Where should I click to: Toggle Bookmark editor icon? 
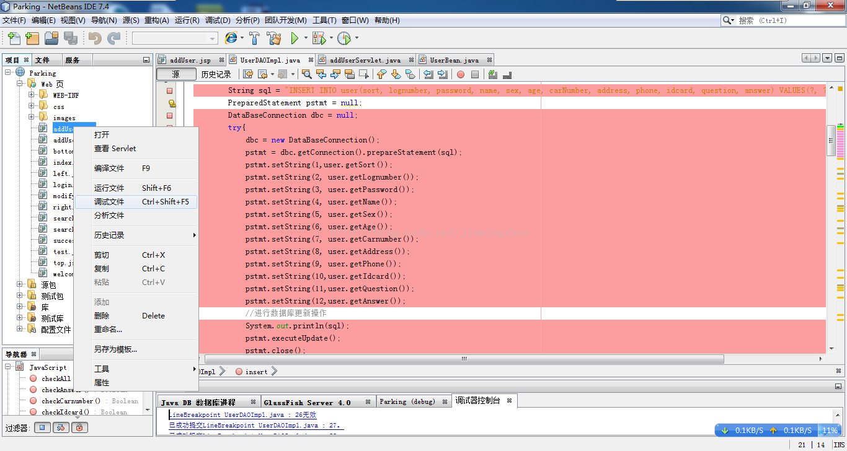410,74
